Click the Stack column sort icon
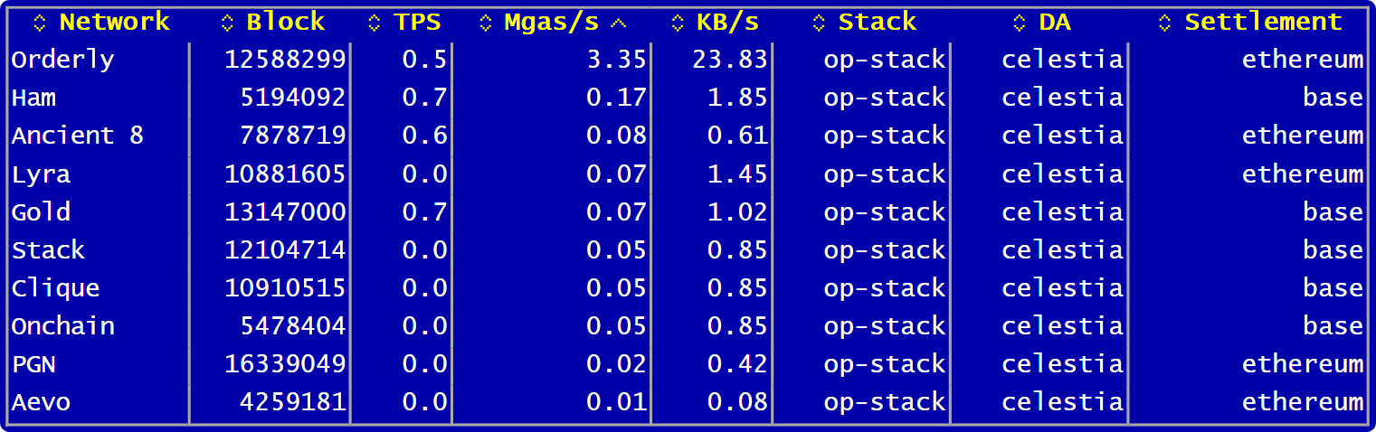 819,23
